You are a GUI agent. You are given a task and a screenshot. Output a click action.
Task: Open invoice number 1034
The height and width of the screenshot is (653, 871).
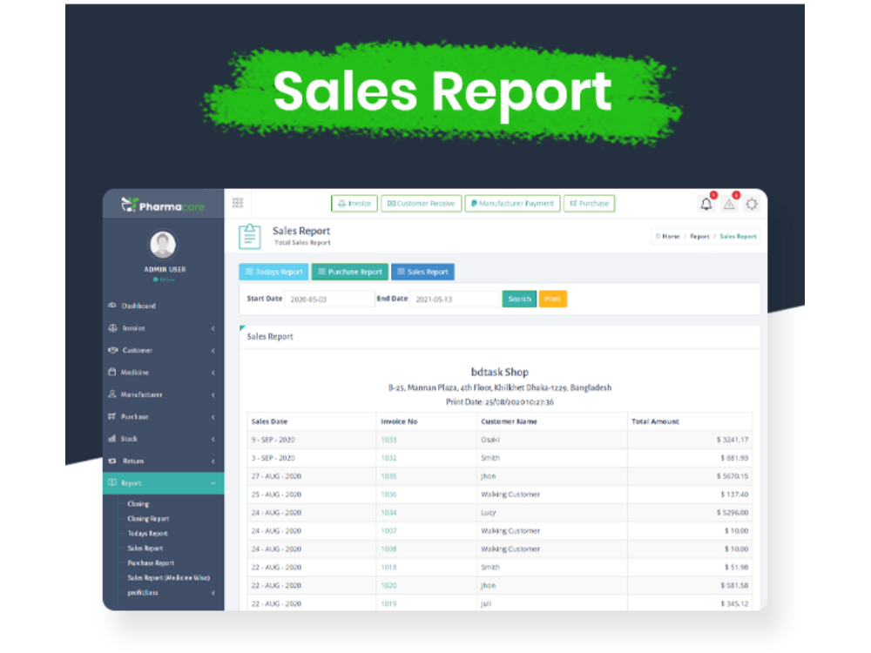388,513
